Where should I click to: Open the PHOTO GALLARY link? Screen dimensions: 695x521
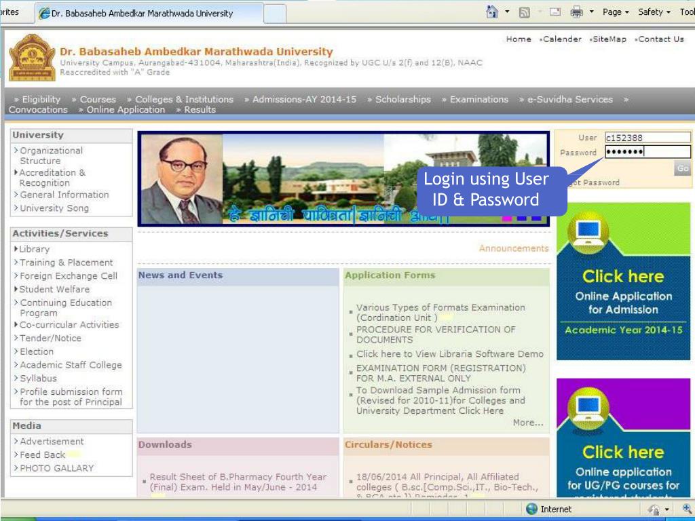pyautogui.click(x=57, y=468)
